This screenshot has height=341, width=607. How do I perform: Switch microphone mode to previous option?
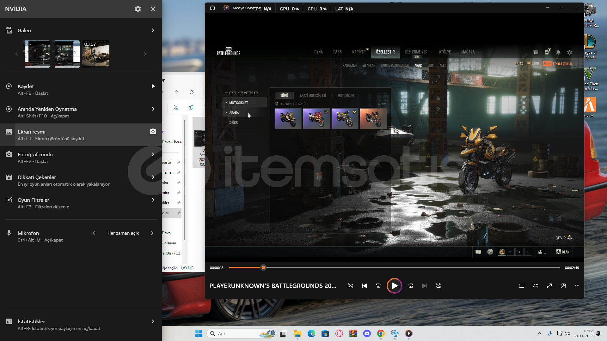[94, 233]
